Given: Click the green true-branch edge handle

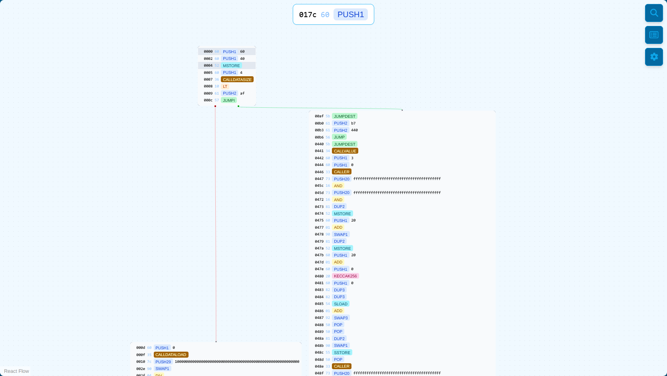Looking at the screenshot, I should pos(238,106).
